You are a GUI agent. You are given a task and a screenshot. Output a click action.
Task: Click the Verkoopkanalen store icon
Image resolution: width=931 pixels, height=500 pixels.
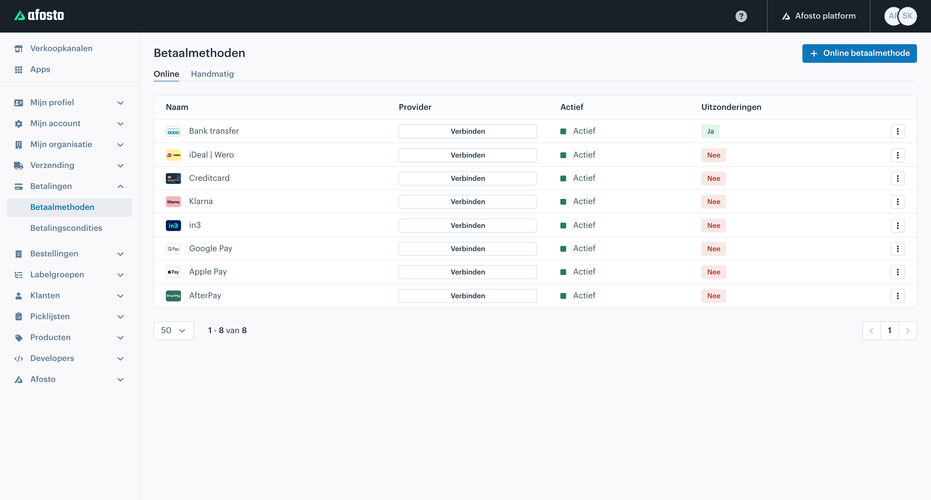pos(18,48)
